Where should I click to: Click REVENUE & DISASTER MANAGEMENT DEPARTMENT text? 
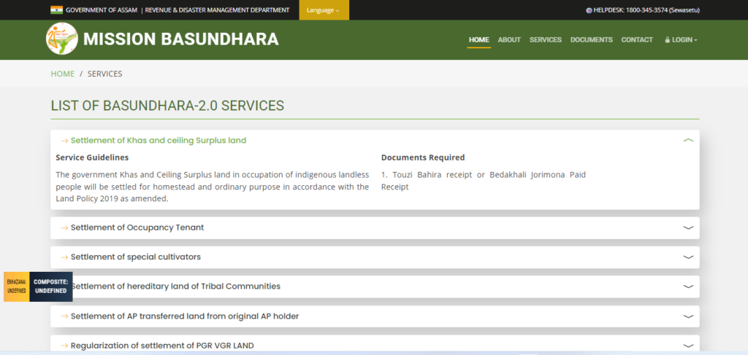point(217,10)
